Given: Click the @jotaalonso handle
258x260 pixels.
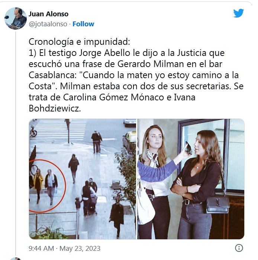Looking at the screenshot, I should tap(48, 24).
